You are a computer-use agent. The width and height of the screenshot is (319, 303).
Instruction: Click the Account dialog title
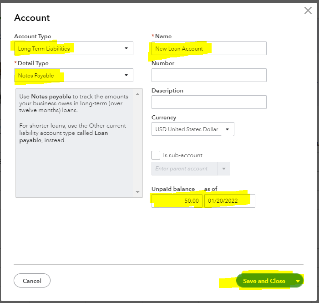click(x=32, y=18)
